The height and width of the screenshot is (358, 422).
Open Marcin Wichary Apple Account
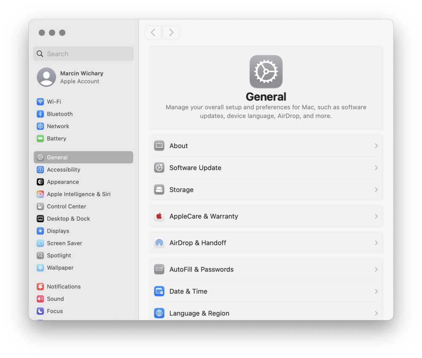tap(84, 77)
